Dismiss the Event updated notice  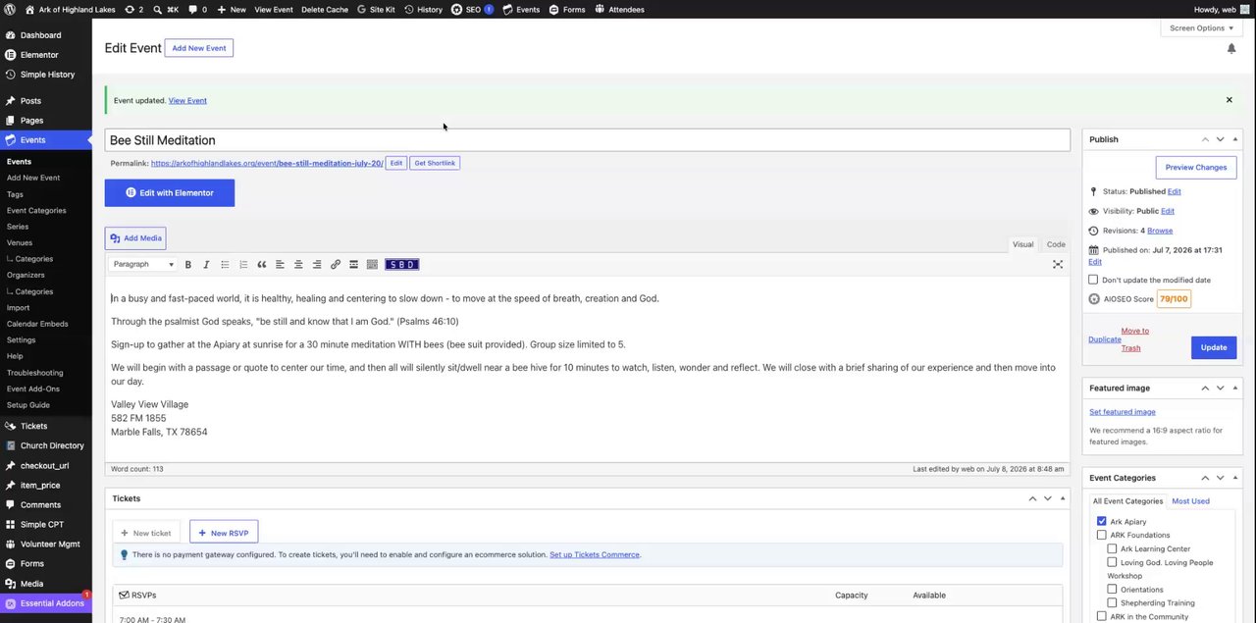click(x=1229, y=100)
